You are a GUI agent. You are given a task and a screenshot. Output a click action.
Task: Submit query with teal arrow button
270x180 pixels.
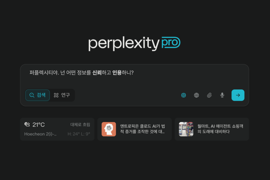[238, 95]
